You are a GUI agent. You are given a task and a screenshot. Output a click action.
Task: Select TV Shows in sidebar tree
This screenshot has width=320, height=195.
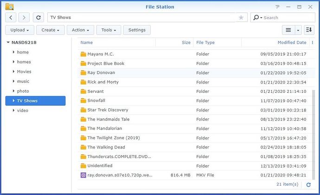coord(36,101)
